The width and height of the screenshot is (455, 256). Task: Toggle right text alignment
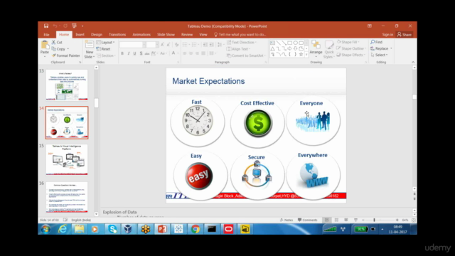[198, 53]
